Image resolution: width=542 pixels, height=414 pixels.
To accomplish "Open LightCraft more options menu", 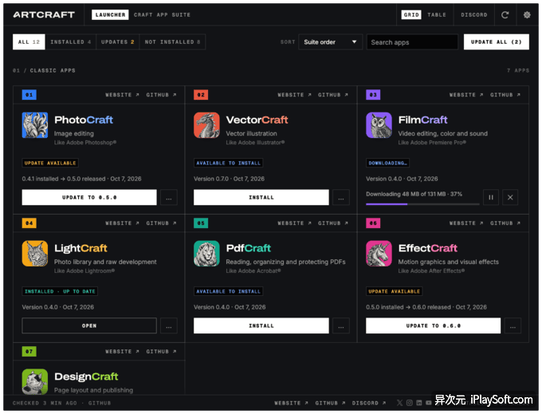I will (x=169, y=325).
